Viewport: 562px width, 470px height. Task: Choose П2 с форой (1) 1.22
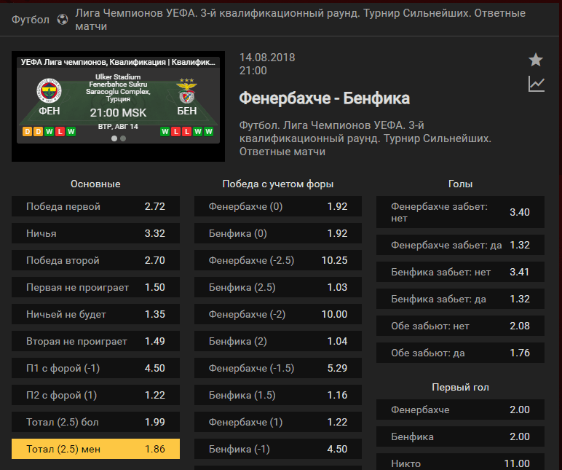click(95, 395)
